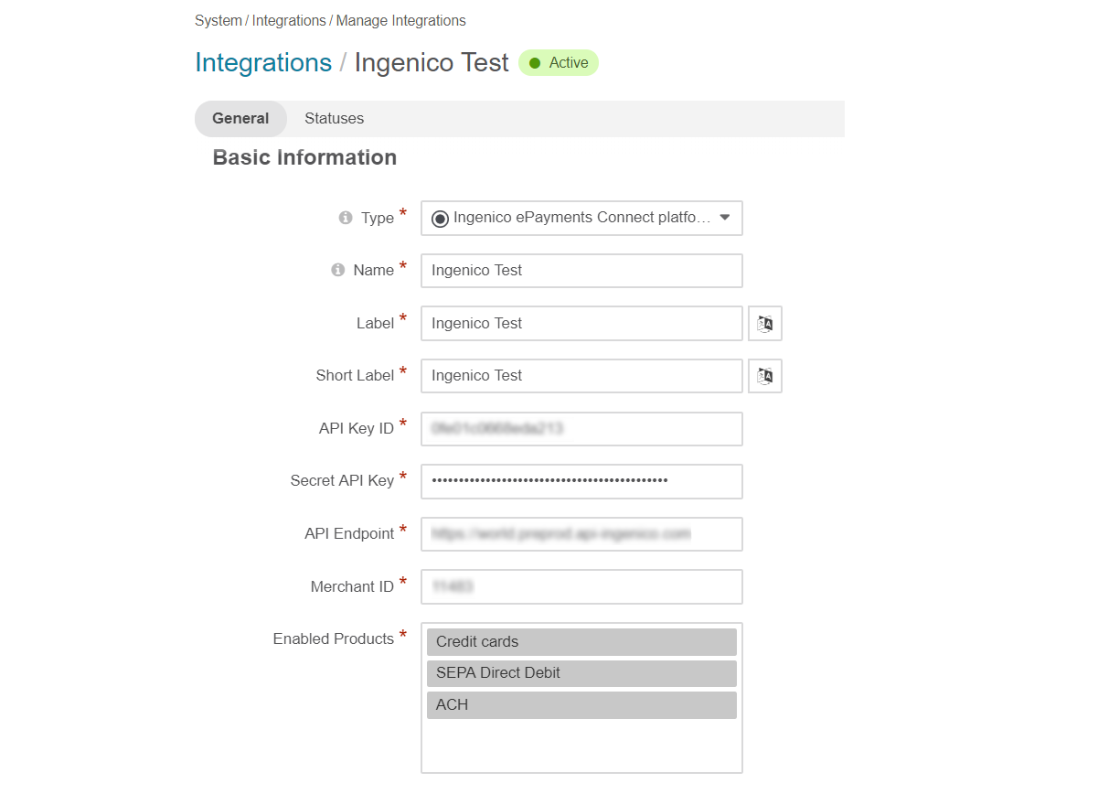
Task: Click the API Endpoint label
Action: pos(349,533)
